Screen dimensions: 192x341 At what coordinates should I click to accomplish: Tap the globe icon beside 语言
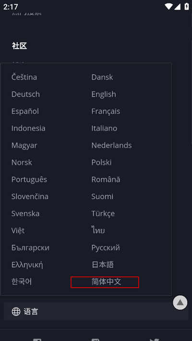(16, 311)
